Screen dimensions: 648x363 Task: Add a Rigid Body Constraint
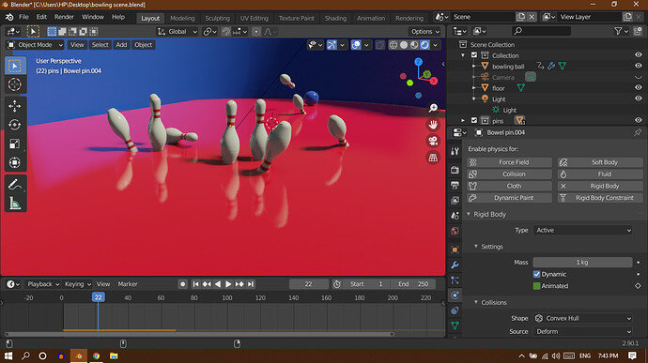[600, 198]
